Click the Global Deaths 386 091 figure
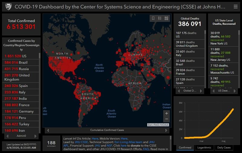Viewport: 242px width, 153px height. (x=190, y=24)
